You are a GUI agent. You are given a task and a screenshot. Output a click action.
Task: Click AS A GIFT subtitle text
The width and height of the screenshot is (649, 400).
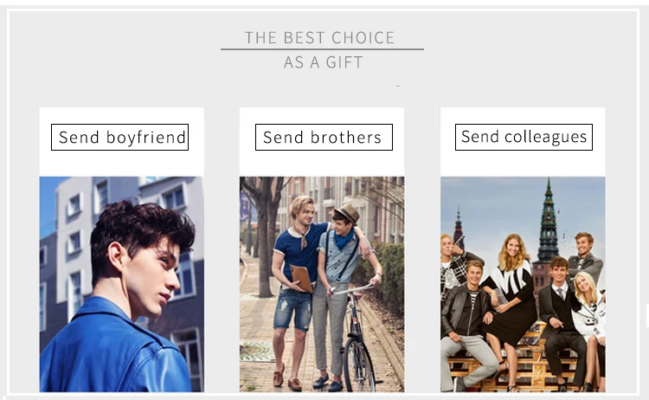(x=323, y=62)
